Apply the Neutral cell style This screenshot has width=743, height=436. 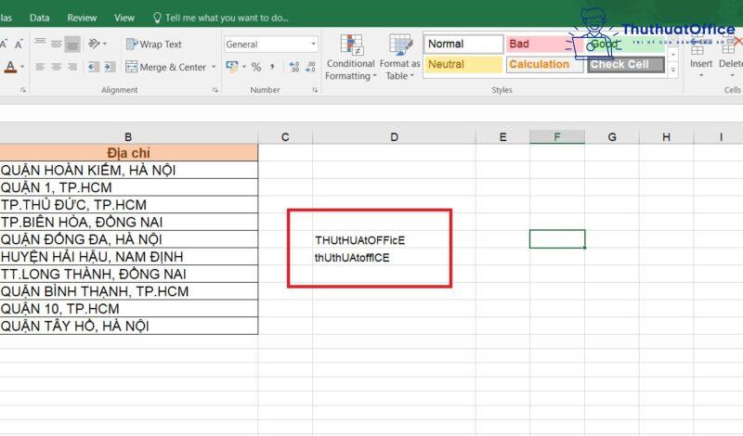click(463, 64)
